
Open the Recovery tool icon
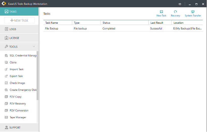[175, 12]
